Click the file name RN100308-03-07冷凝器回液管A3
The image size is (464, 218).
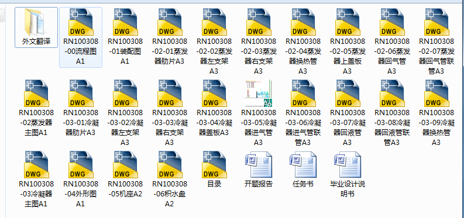[347, 127]
